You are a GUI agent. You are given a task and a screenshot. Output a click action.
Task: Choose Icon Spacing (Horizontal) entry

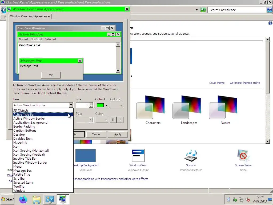click(43, 151)
